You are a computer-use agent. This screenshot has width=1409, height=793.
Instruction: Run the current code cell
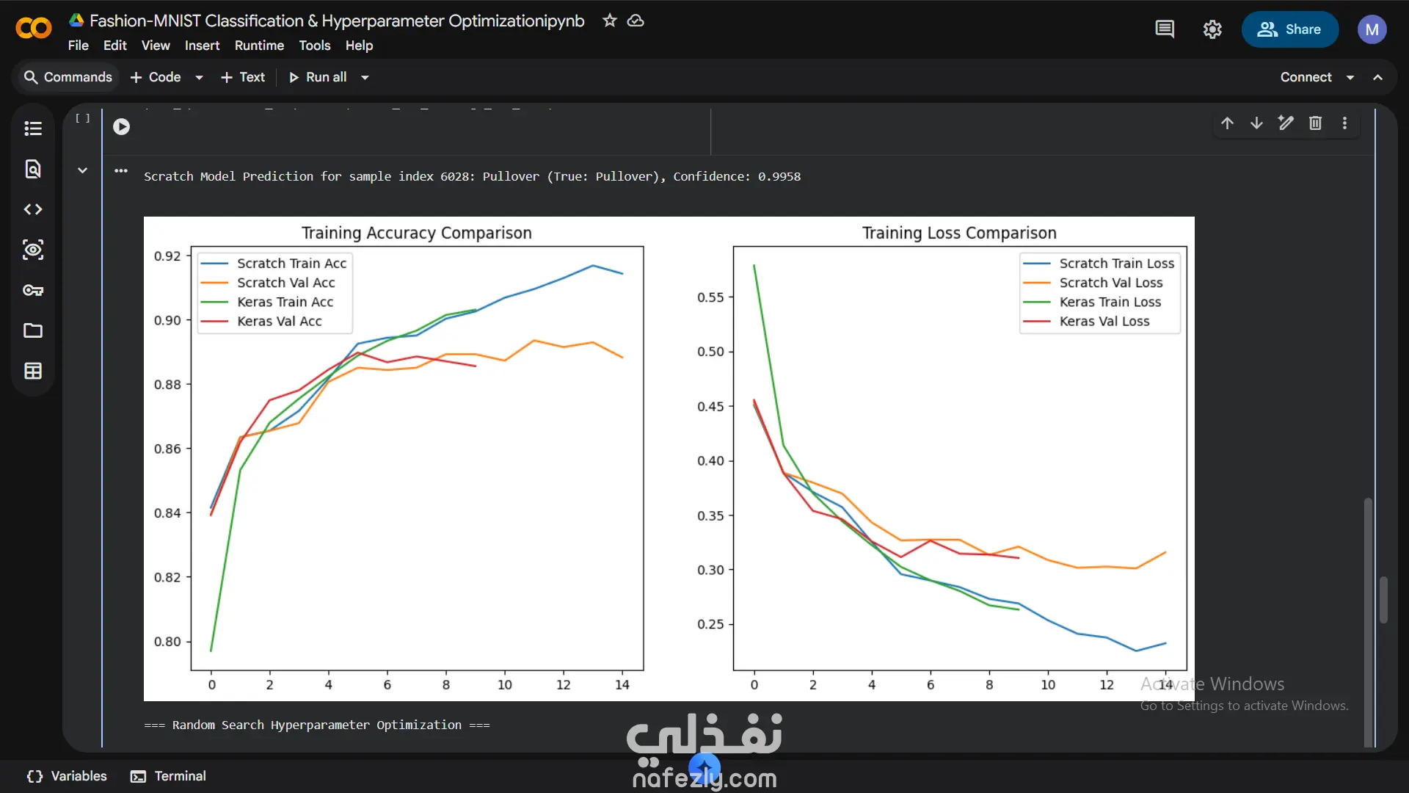coord(122,127)
